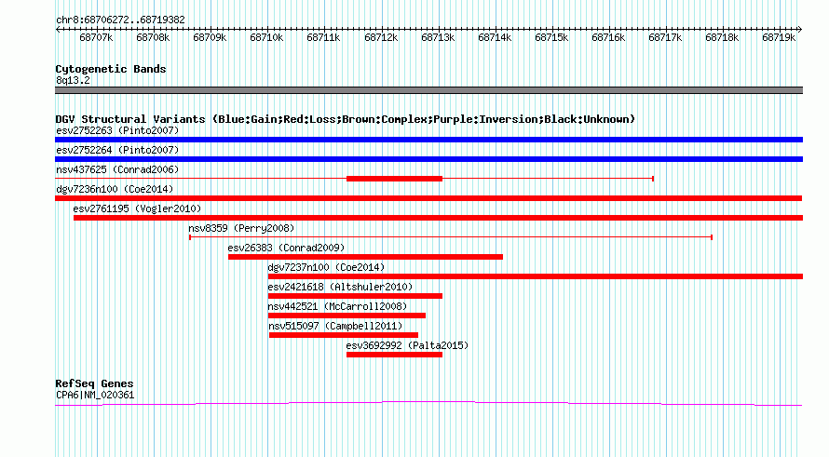
Task: Click the 8q13.2 cytogenetic band label
Action: pos(73,80)
